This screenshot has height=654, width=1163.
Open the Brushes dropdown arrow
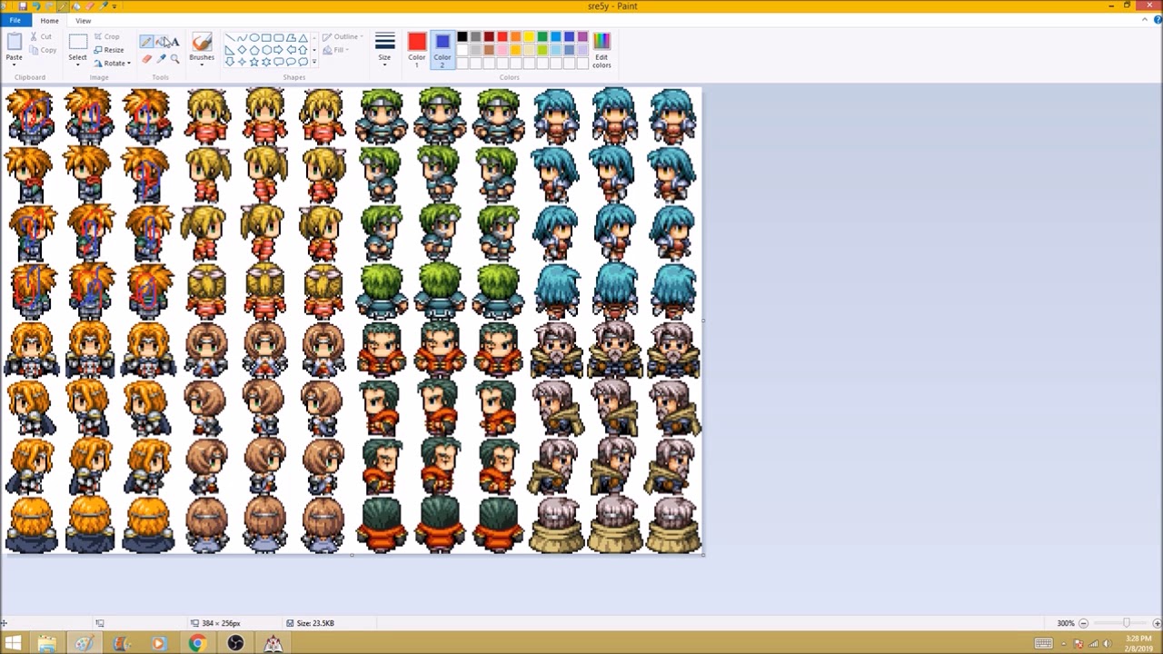202,64
